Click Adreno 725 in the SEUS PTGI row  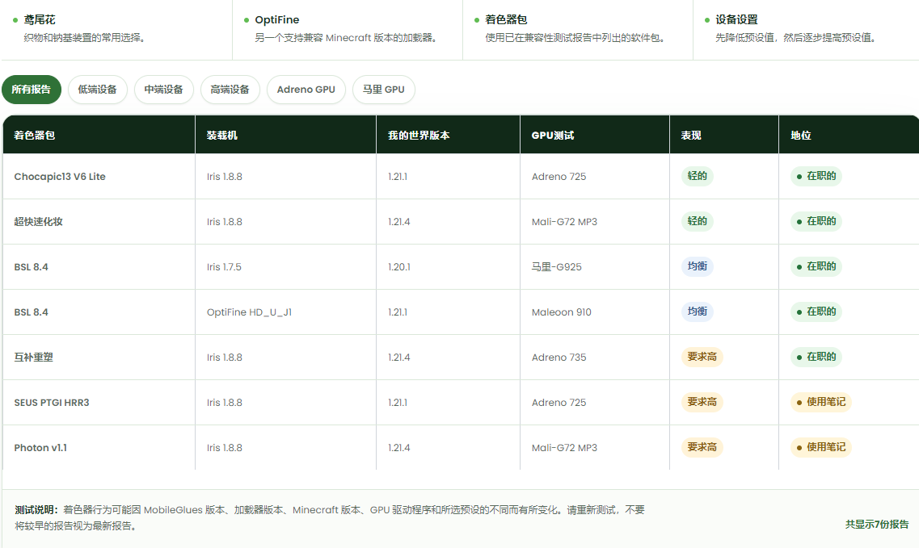point(559,402)
